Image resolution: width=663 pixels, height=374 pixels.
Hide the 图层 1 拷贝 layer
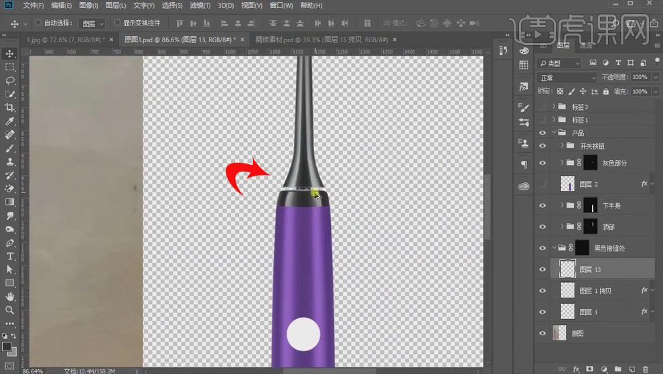(542, 290)
